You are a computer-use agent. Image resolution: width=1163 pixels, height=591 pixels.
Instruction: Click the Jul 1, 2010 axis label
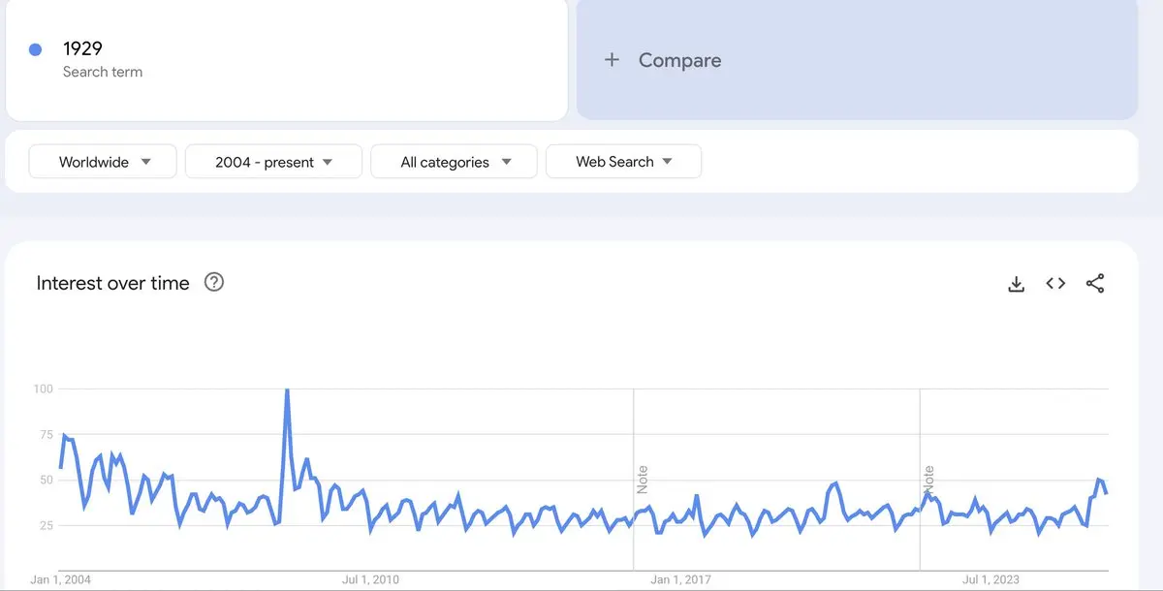coord(370,579)
